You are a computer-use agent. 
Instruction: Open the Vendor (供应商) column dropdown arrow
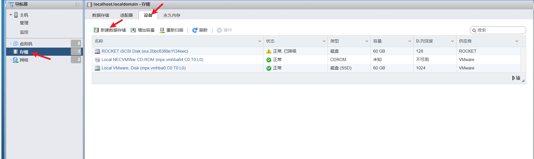click(517, 41)
